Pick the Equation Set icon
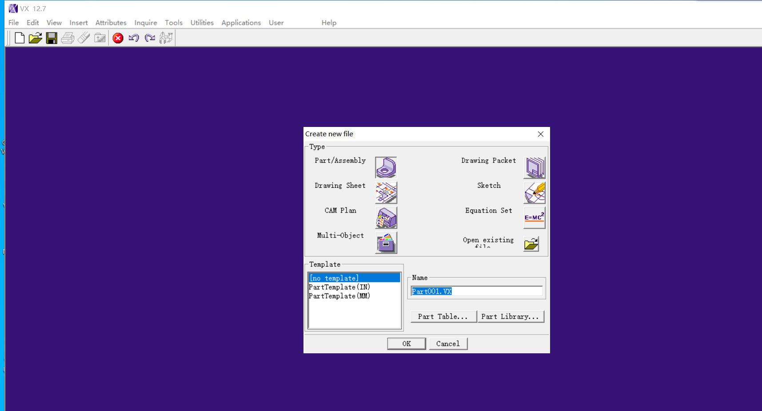This screenshot has width=762, height=411. coord(534,217)
